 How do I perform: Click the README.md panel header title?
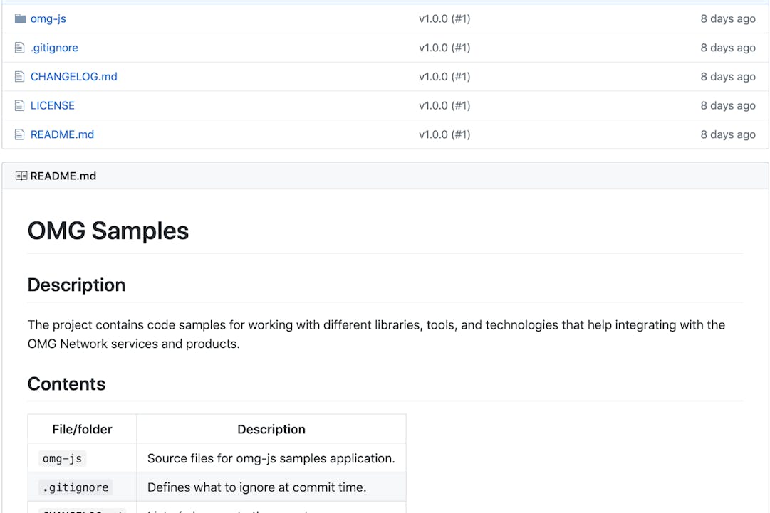pos(63,176)
